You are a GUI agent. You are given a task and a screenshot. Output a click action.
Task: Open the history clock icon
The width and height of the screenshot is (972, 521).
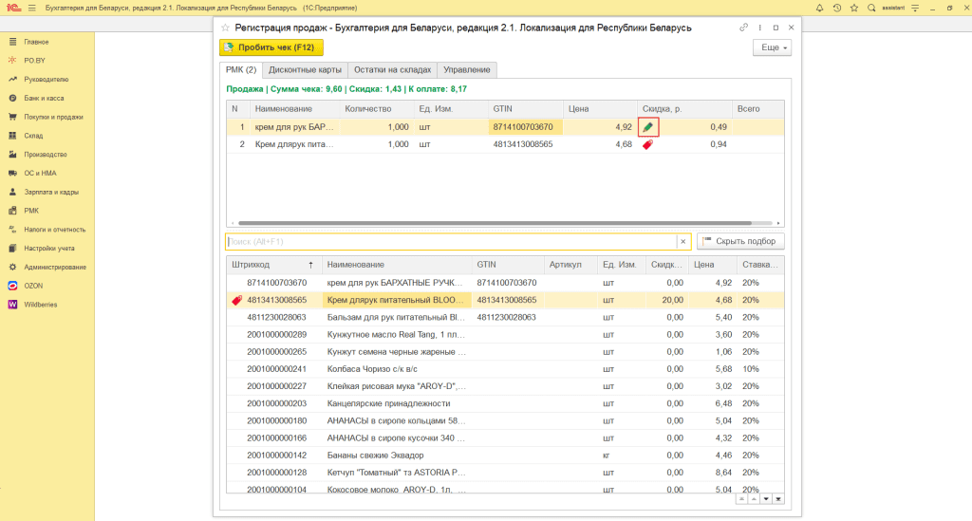tap(836, 8)
